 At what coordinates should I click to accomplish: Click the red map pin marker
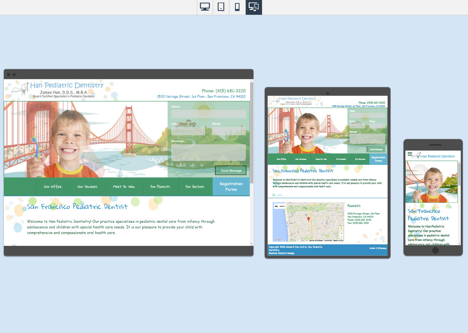coord(308,219)
